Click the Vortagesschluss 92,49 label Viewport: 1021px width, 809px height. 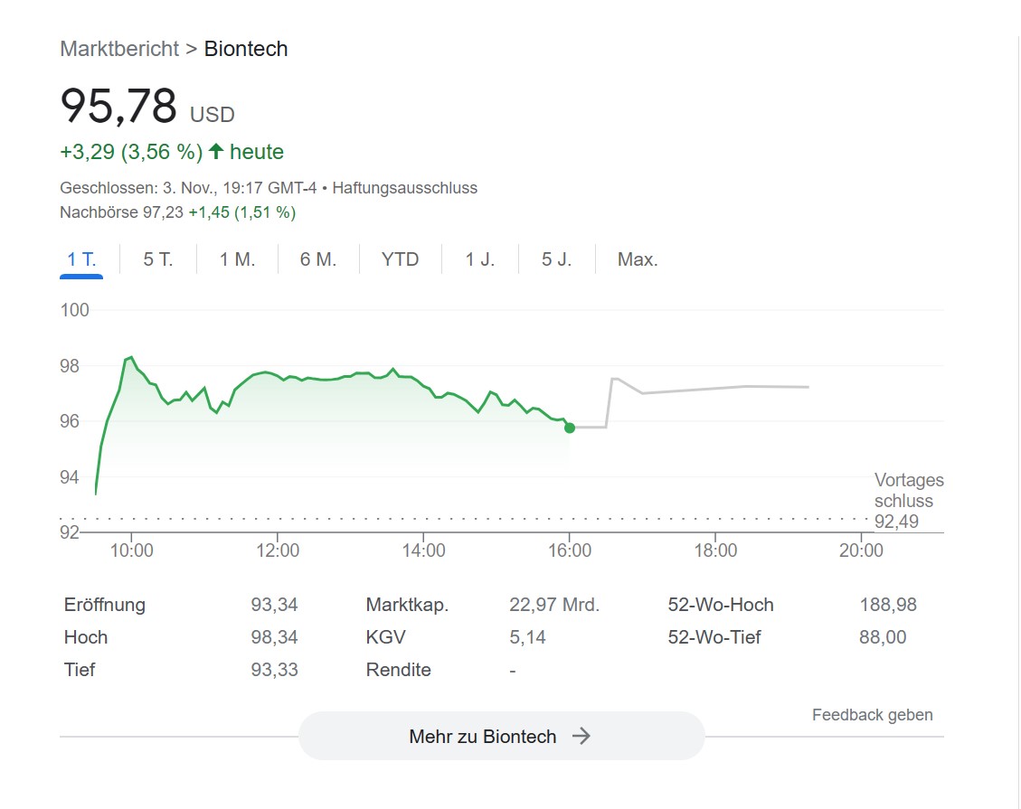[x=909, y=501]
